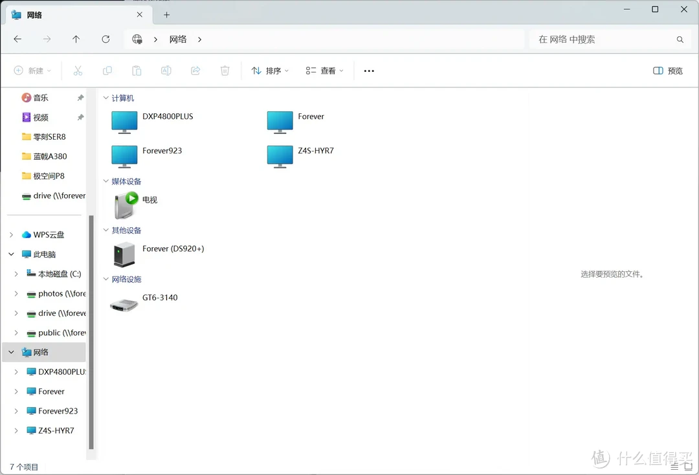Click the Copy icon in the toolbar
The height and width of the screenshot is (475, 699).
(107, 71)
